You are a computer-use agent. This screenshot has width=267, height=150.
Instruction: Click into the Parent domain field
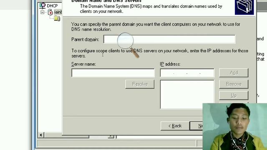coord(169,40)
